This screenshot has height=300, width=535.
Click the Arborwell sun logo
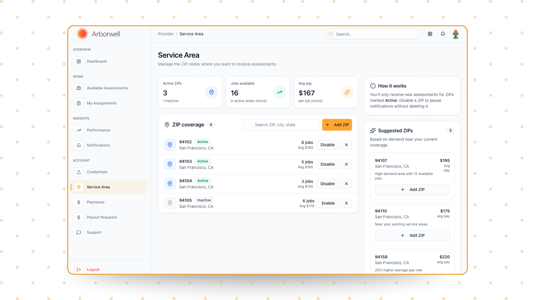point(82,34)
